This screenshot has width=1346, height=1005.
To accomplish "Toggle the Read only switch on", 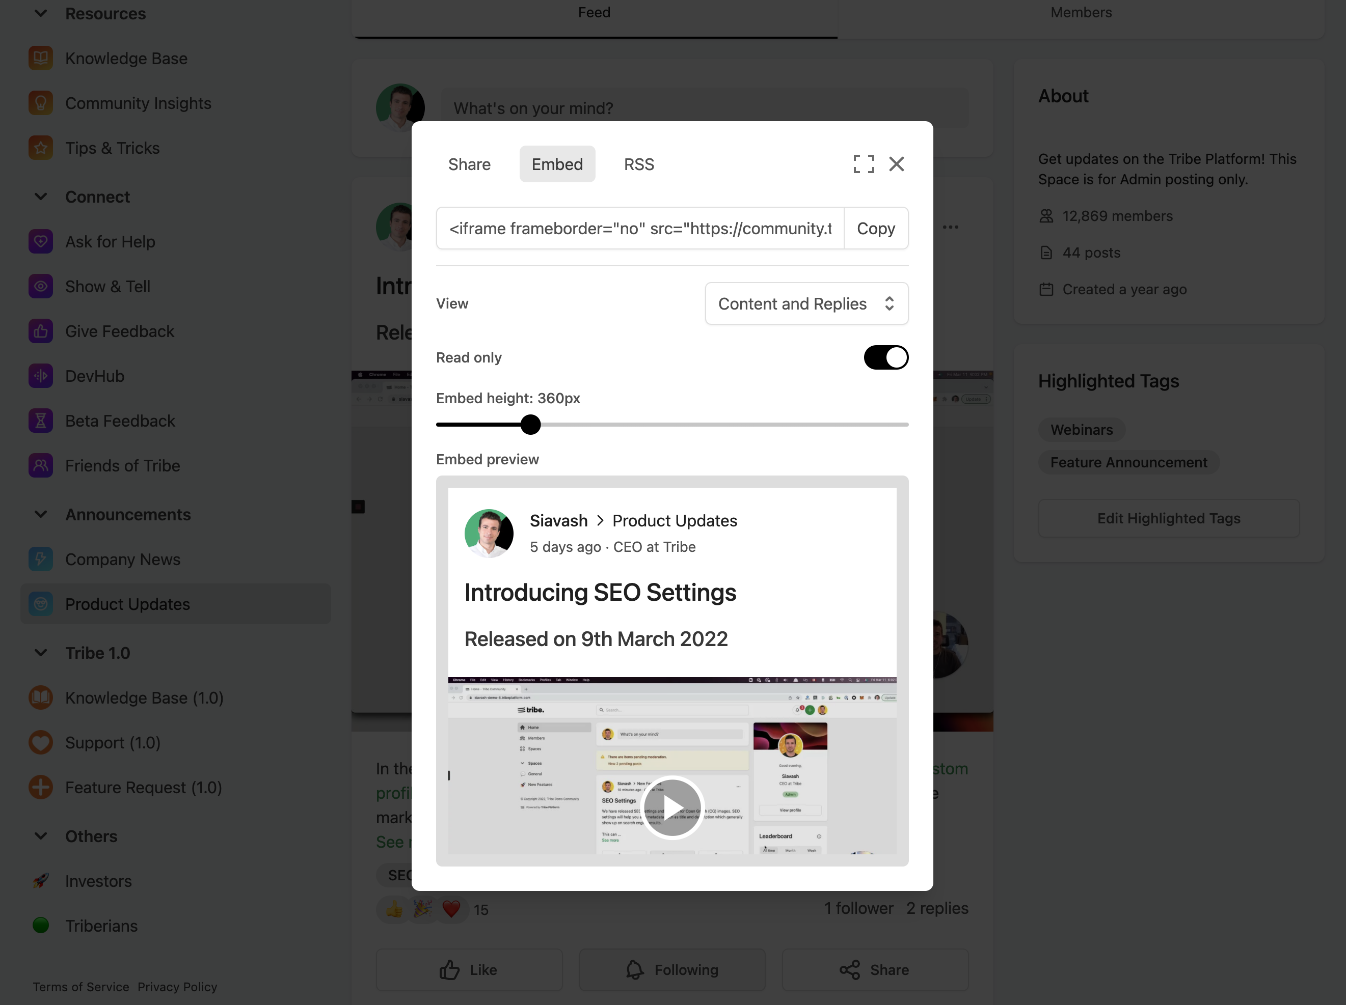I will 884,357.
